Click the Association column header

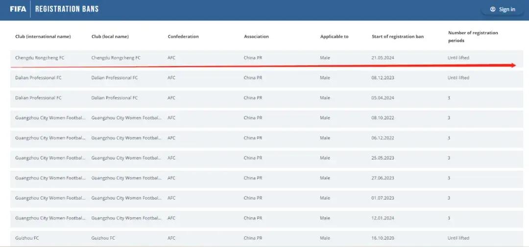[x=256, y=37]
